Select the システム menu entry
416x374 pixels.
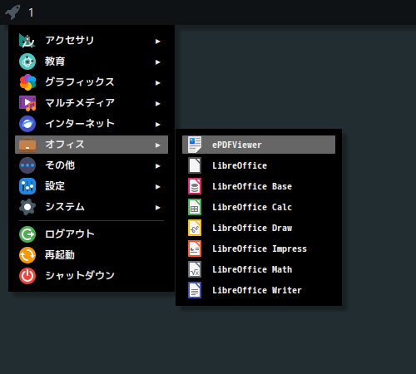(x=92, y=207)
